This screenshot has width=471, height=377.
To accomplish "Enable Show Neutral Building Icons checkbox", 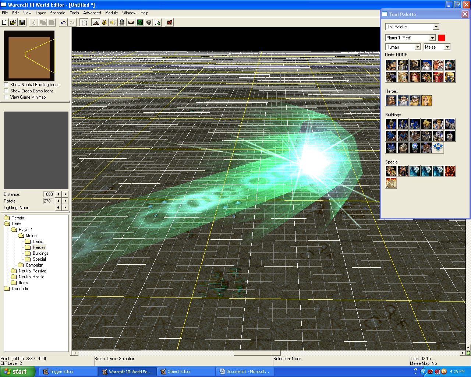I will click(x=6, y=84).
